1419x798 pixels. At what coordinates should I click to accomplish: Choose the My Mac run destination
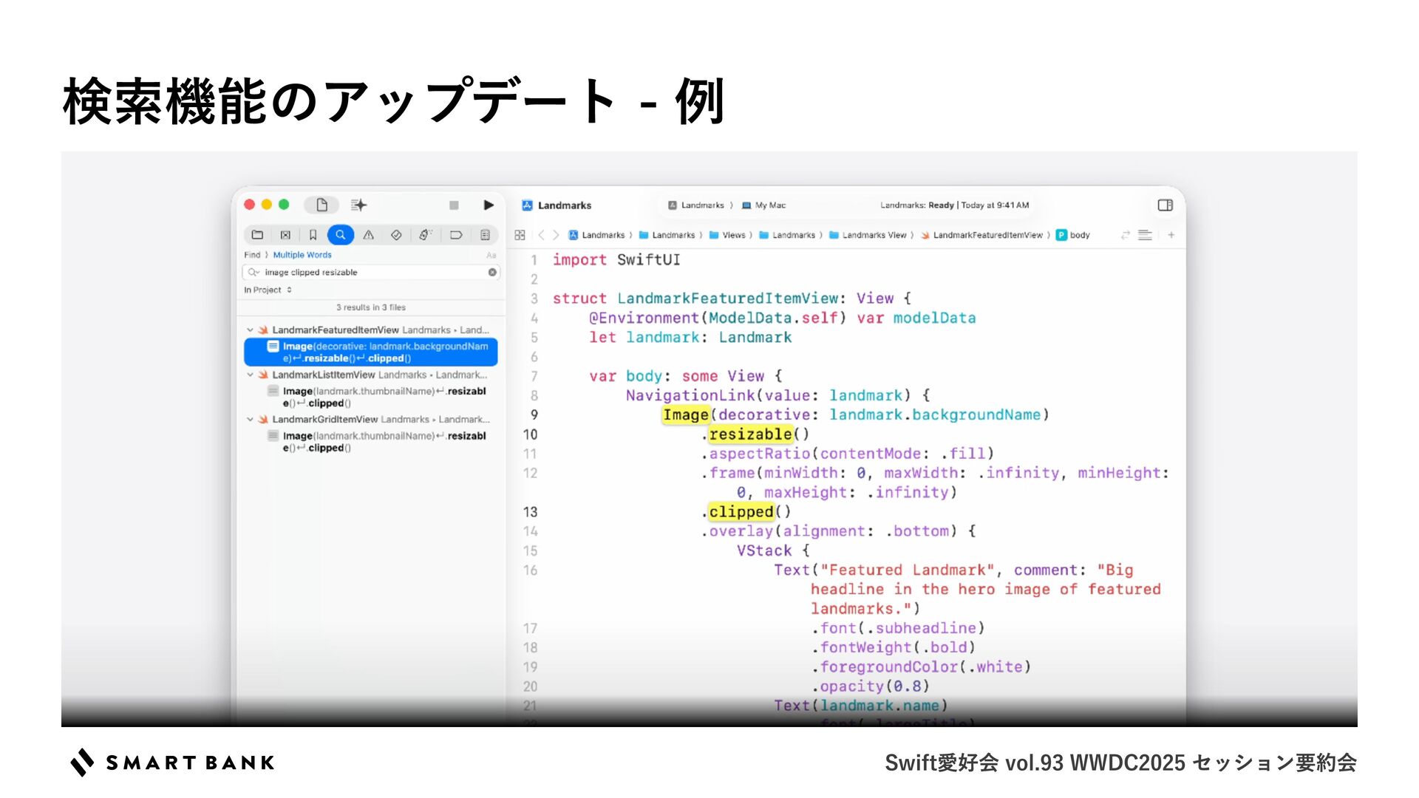pos(764,205)
